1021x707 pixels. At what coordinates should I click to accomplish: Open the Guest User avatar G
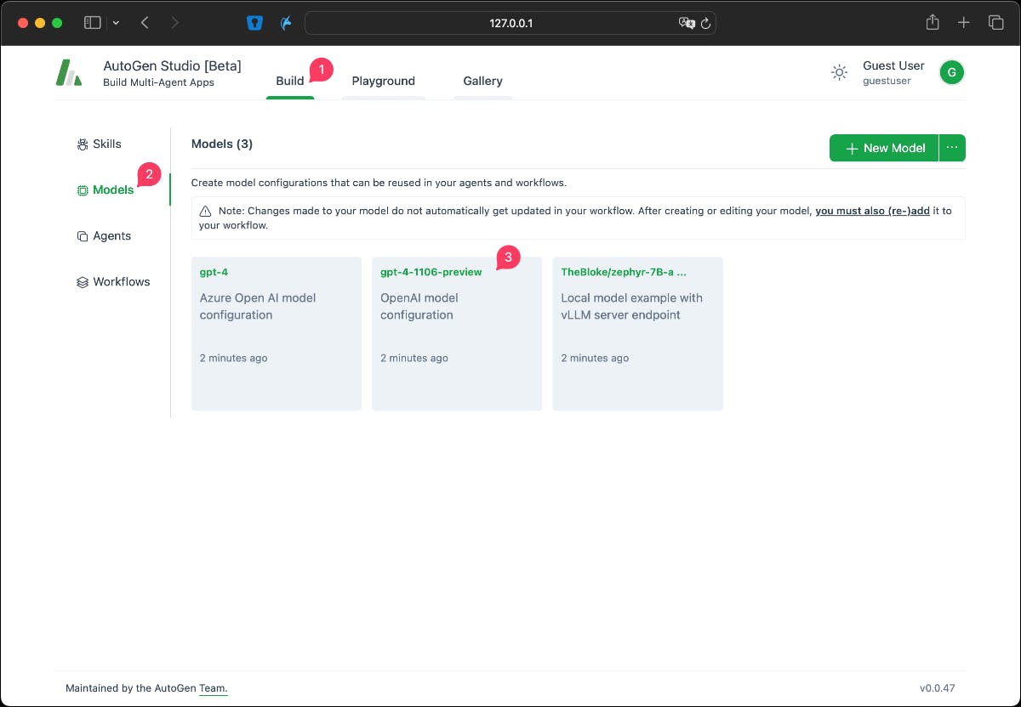[951, 73]
